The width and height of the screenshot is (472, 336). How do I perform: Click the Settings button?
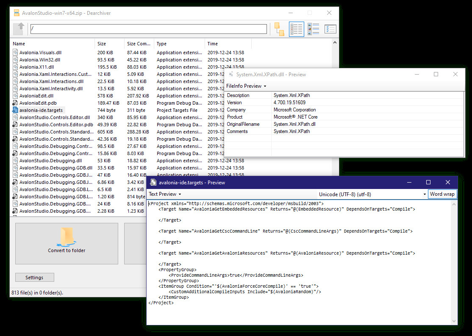(35, 278)
